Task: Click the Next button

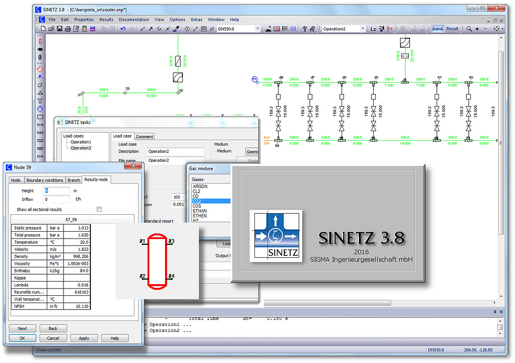Action: coord(22,328)
